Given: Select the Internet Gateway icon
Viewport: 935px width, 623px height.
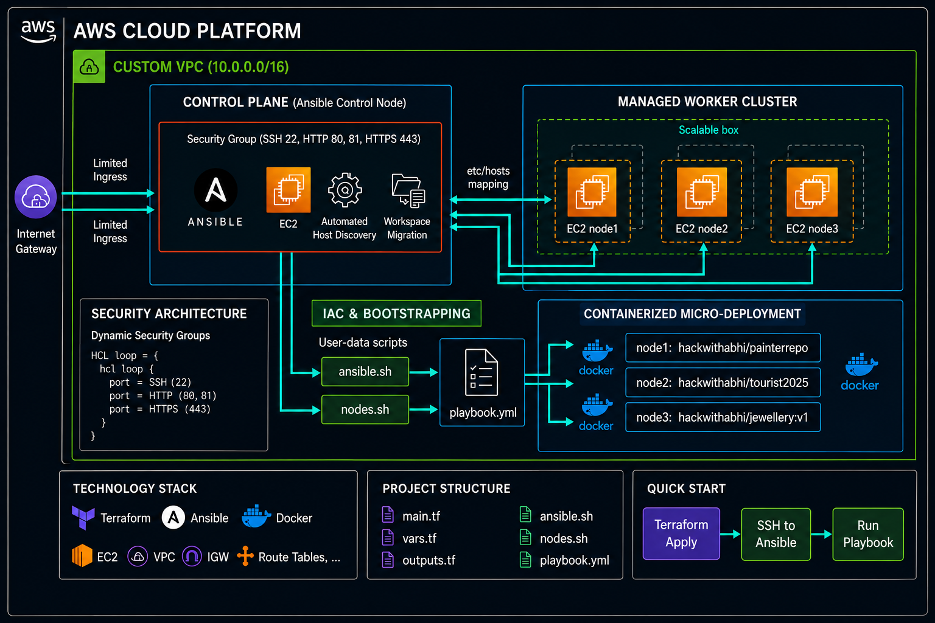Looking at the screenshot, I should 36,197.
